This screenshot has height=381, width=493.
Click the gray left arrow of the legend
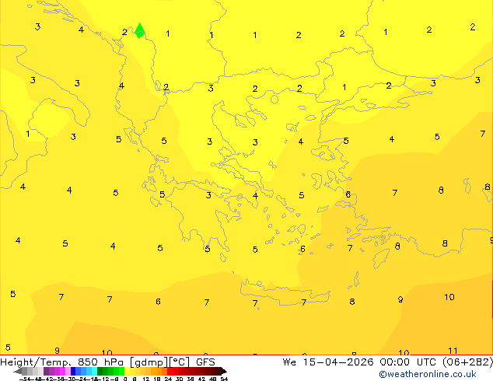click(18, 371)
